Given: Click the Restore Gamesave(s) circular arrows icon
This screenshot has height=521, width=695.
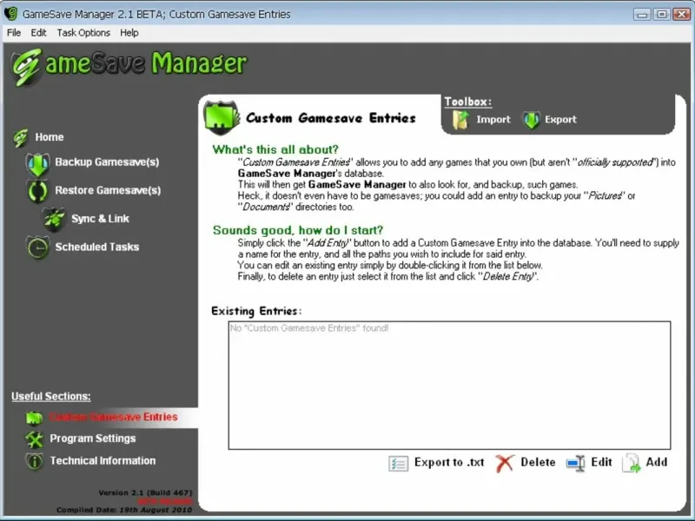Looking at the screenshot, I should [37, 191].
